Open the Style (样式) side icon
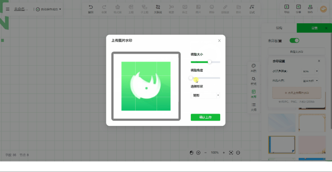Viewport: 332px width, 172px height. click(x=253, y=81)
